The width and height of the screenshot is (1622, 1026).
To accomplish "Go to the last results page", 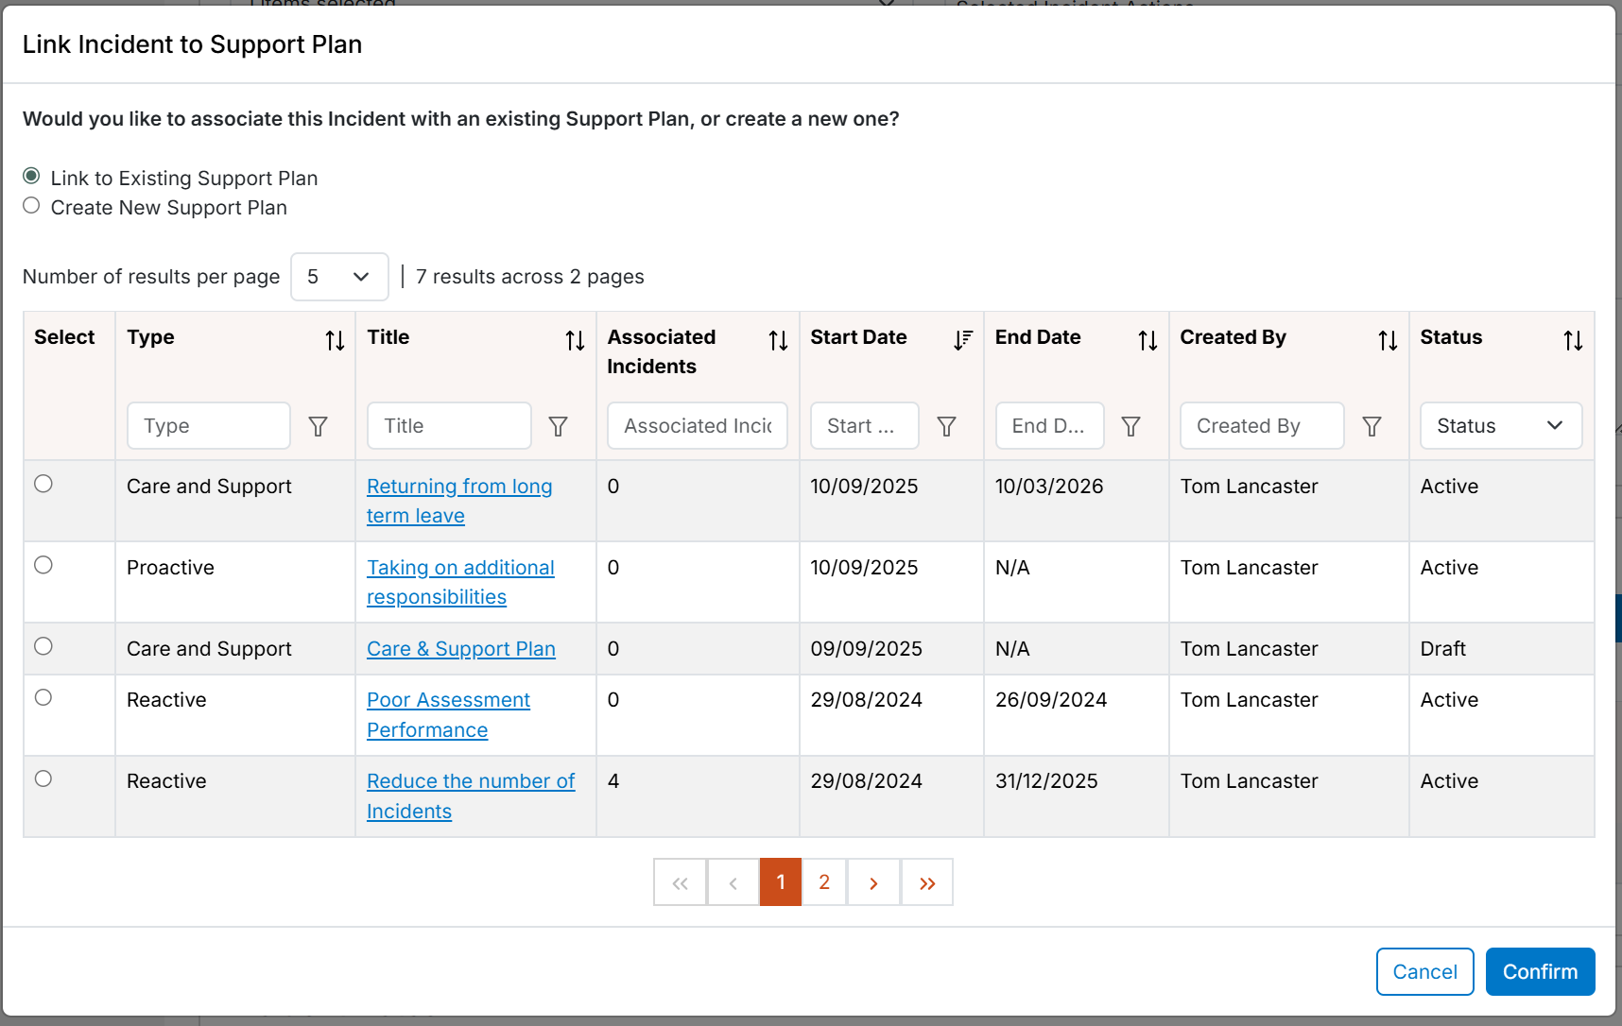I will tap(927, 882).
